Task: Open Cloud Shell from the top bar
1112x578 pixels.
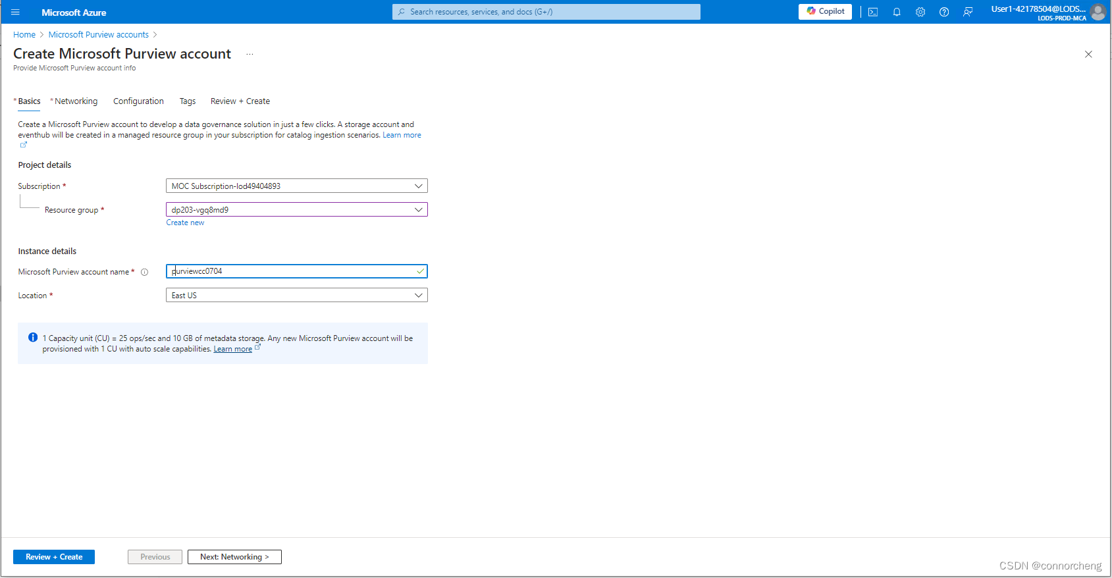Action: click(873, 12)
